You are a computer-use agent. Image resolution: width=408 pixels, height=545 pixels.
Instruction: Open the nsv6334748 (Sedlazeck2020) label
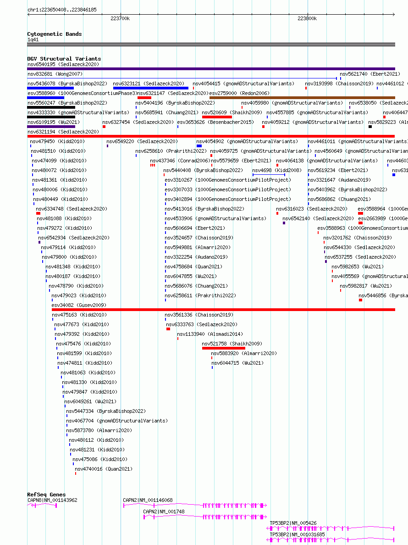pyautogui.click(x=72, y=209)
